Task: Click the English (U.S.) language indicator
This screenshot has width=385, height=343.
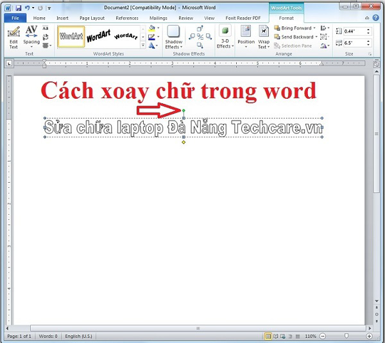Action: click(78, 336)
